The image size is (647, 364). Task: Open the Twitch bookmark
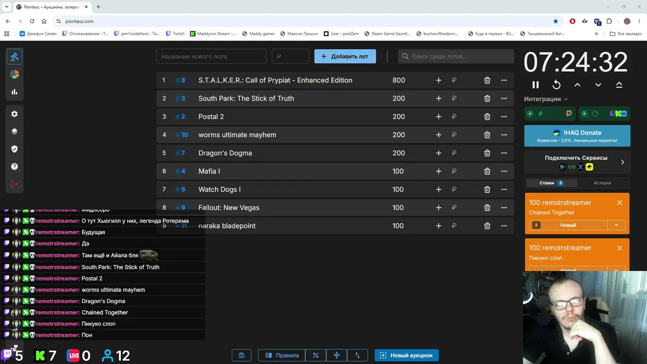pos(174,34)
